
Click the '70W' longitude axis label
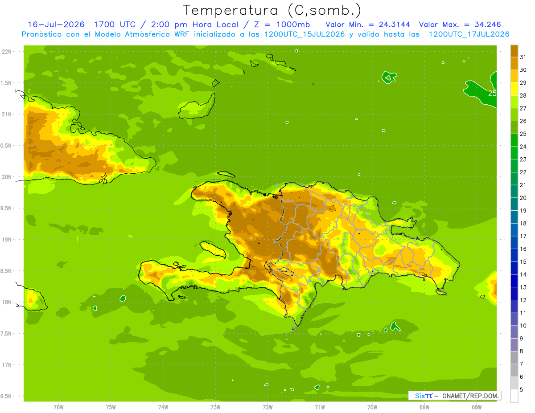tap(372, 407)
